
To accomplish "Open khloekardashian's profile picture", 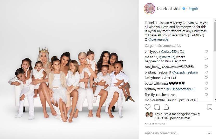I will (x=149, y=9).
